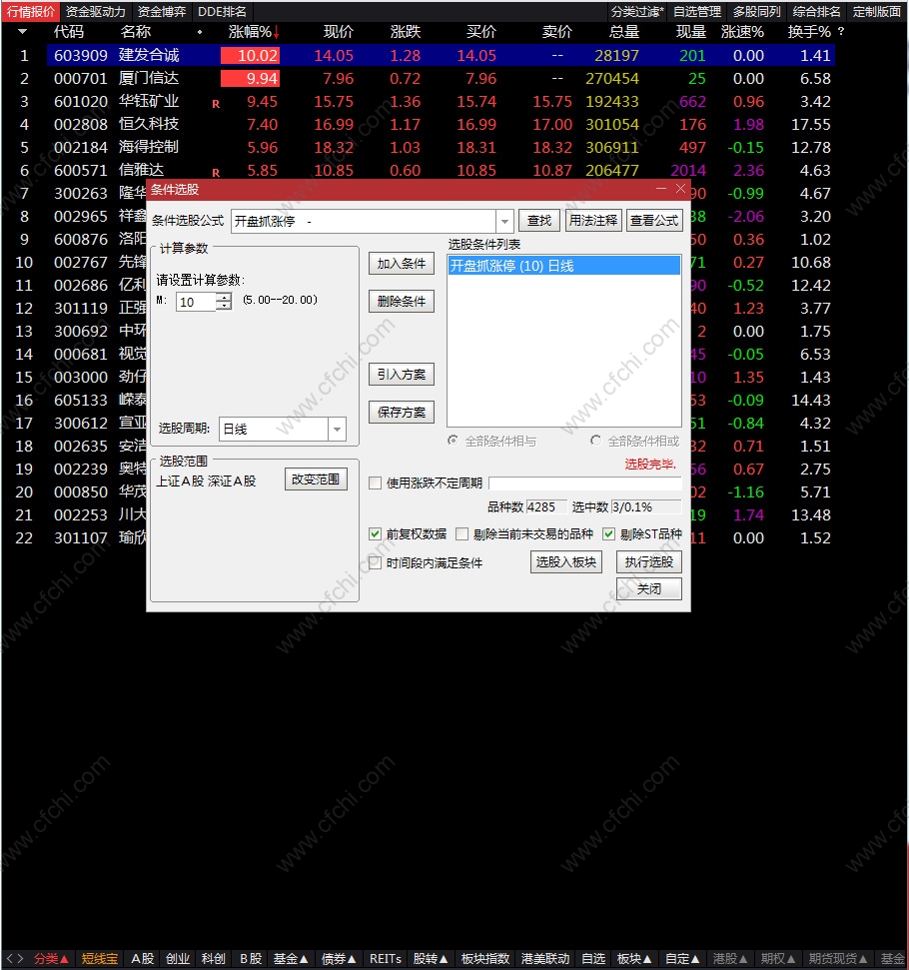Open the 分类 bottom tab menu
Viewport: 909px width, 970px height.
click(51, 959)
